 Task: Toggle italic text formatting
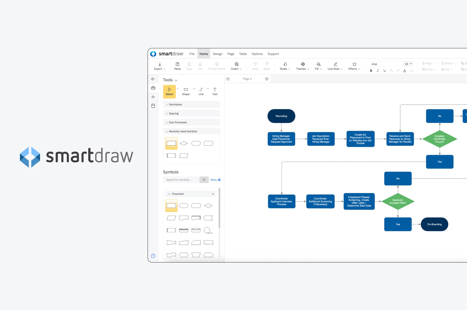(x=378, y=71)
